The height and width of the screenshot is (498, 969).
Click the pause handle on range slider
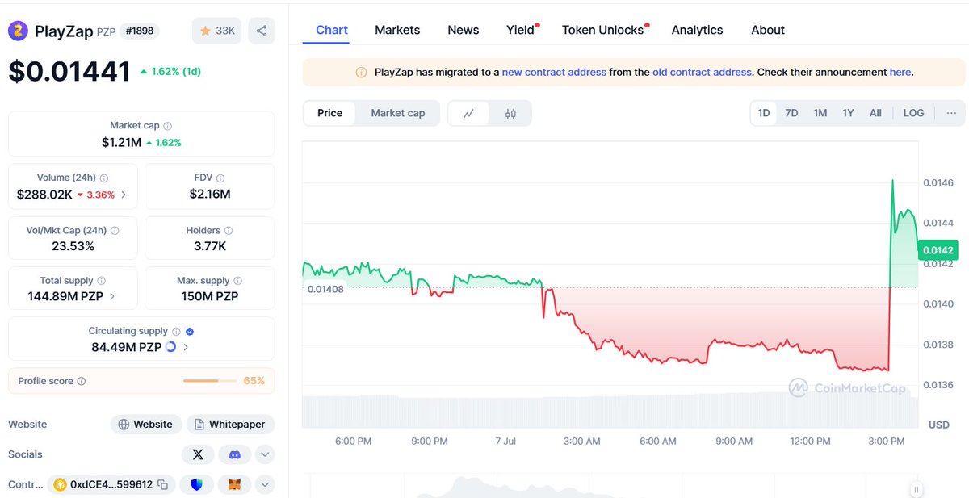click(917, 489)
